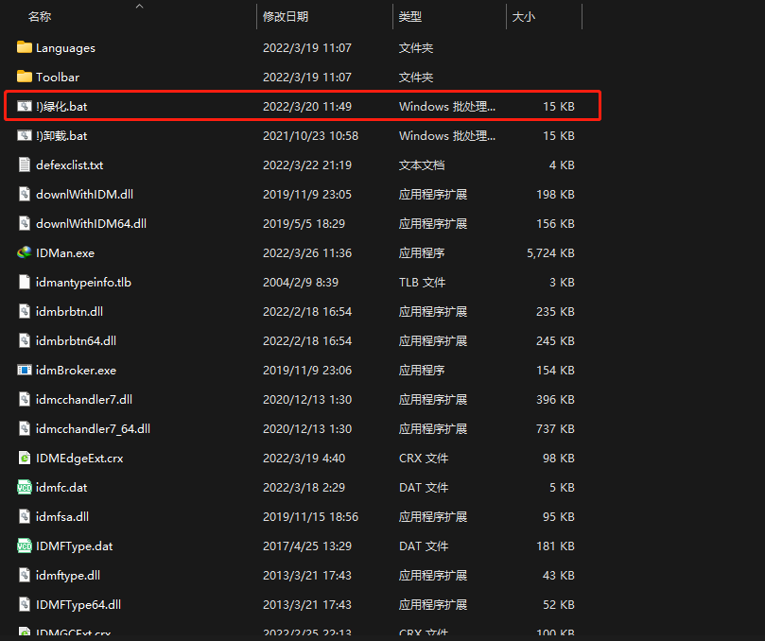
Task: Select the file name IDMFType64.dll
Action: pos(78,604)
